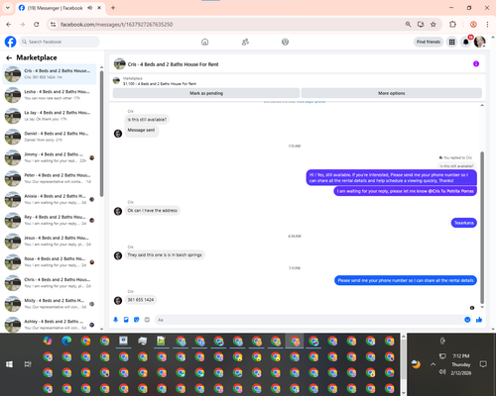The height and width of the screenshot is (396, 496).
Task: Go to the Facebook home logo
Action: point(10,42)
